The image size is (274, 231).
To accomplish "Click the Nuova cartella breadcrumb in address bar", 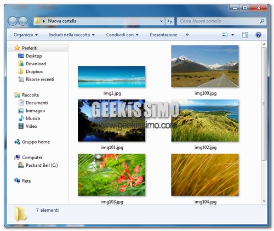I will pos(62,21).
